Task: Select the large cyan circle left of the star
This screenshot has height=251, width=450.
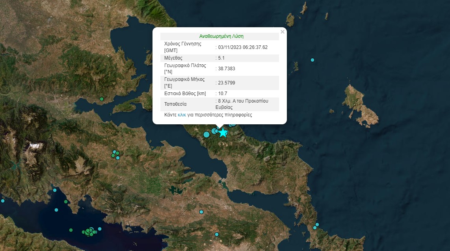Action: 206,135
